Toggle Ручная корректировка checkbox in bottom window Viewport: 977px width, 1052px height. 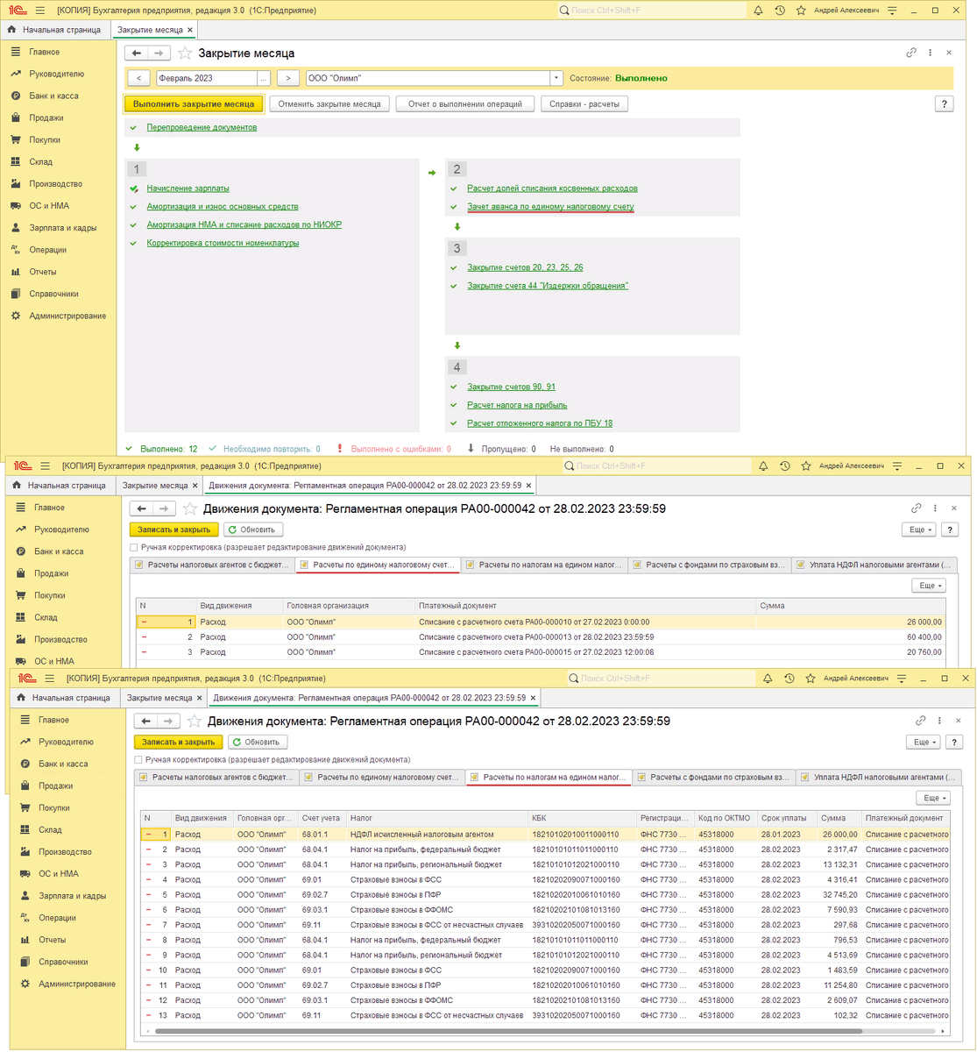tap(139, 759)
